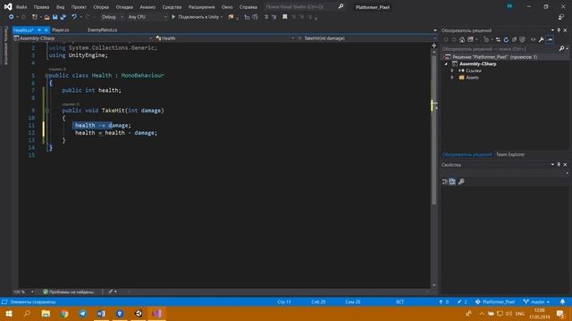Expand Ссылки node in Solution Explorer
The height and width of the screenshot is (321, 572).
pos(452,70)
